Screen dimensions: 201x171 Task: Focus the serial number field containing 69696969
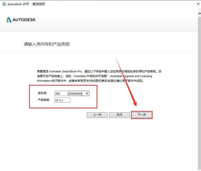click(79, 93)
